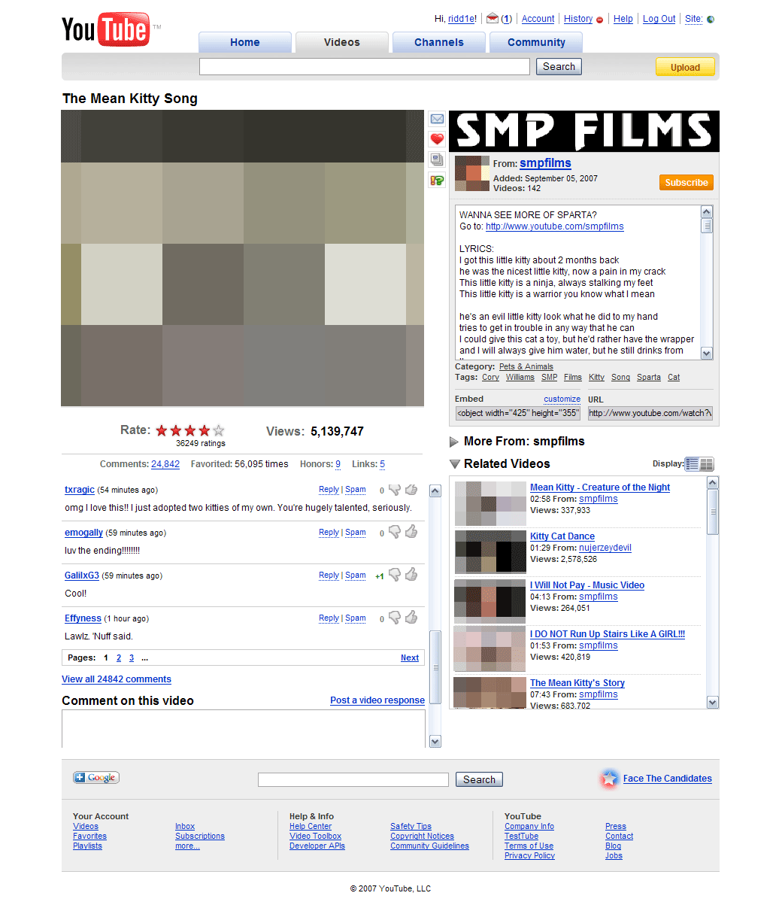Click the globe icon next to Site
Screen dimensions: 782x905
coord(711,20)
